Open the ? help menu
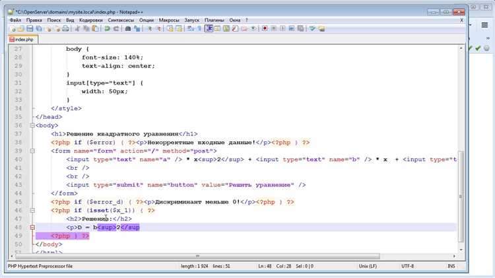This screenshot has height=278, width=495. [247, 20]
